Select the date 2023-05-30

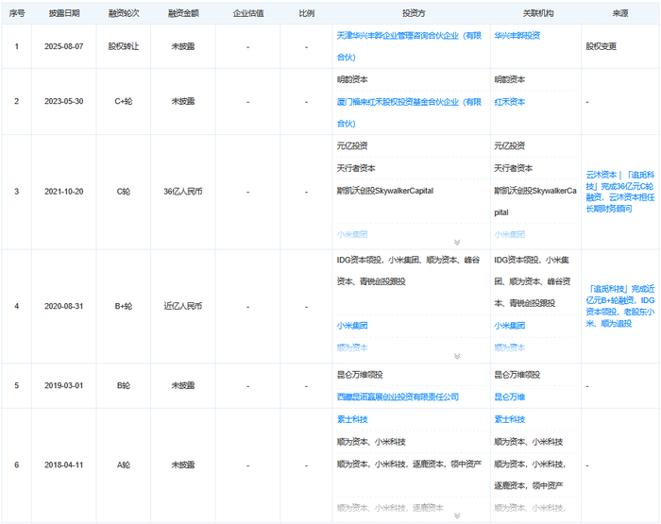[64, 101]
